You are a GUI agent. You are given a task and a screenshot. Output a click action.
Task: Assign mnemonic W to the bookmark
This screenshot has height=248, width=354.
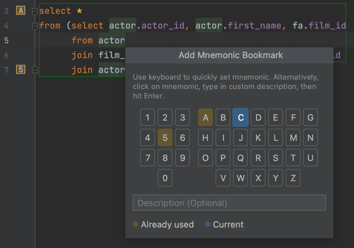240,178
